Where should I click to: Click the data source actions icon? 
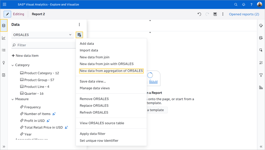point(79,35)
